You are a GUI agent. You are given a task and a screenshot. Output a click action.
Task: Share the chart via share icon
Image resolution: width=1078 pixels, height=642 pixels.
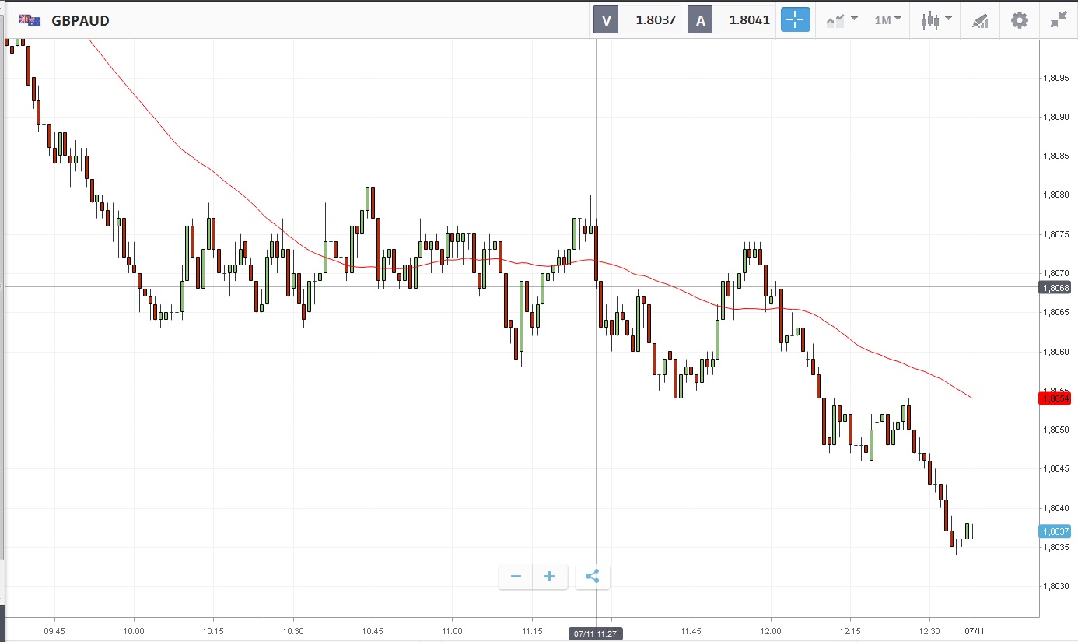(592, 577)
